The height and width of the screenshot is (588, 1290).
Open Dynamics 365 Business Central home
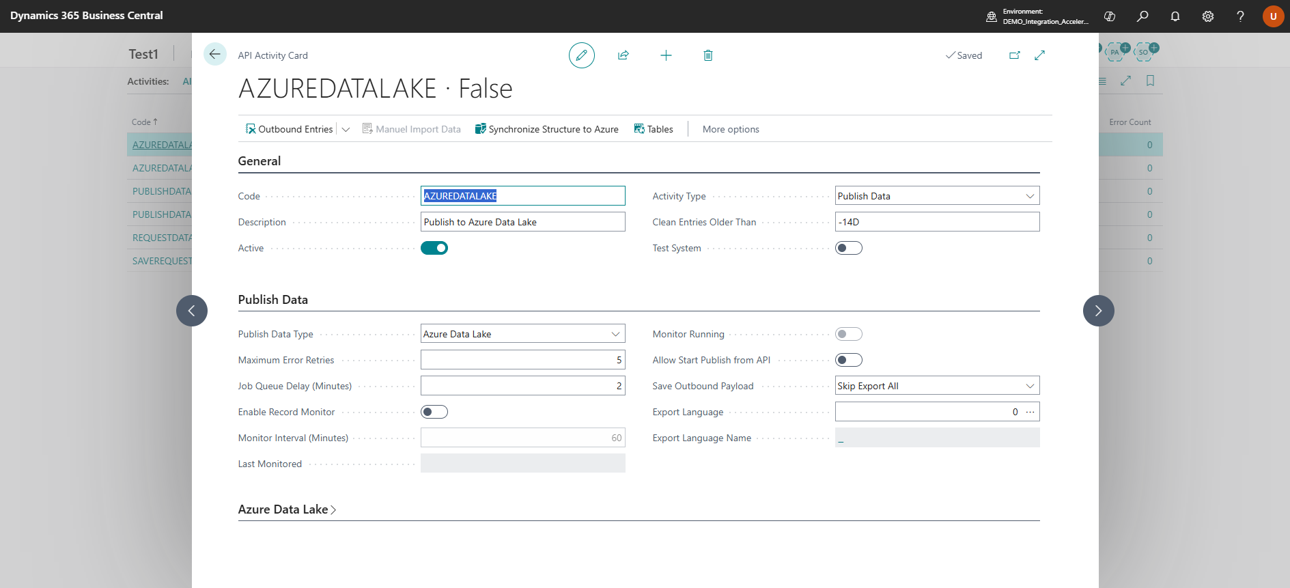[87, 16]
